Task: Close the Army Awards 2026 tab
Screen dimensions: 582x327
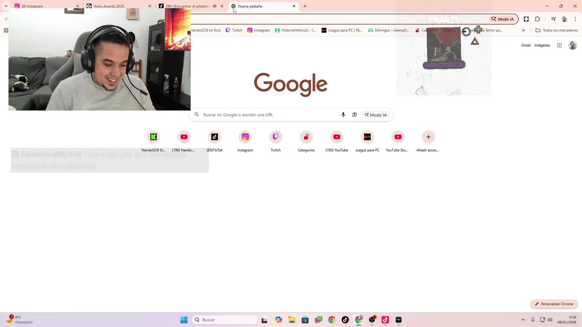Action: click(150, 6)
